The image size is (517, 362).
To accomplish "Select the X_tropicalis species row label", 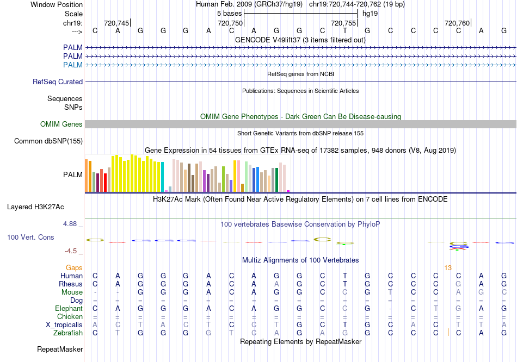I will (64, 325).
